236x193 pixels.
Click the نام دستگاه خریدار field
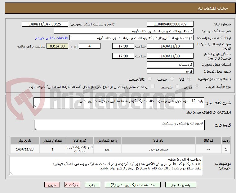coord(123,31)
